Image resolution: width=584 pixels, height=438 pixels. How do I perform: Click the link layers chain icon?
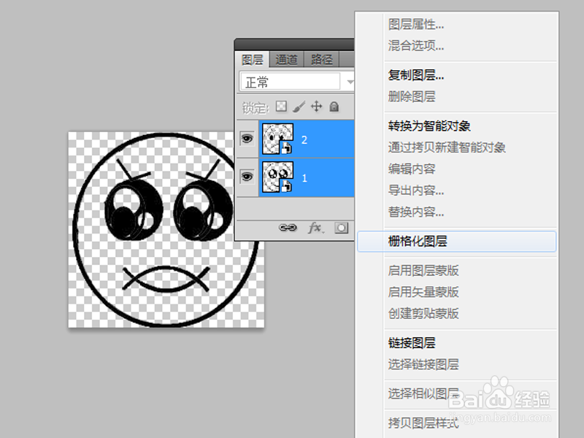point(288,228)
